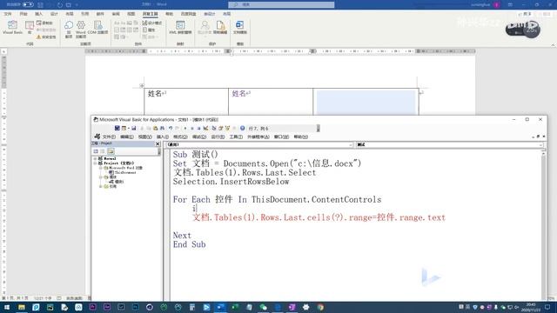Open control Properties in Controls group
Screen dimensions: 557x313
tap(149, 30)
